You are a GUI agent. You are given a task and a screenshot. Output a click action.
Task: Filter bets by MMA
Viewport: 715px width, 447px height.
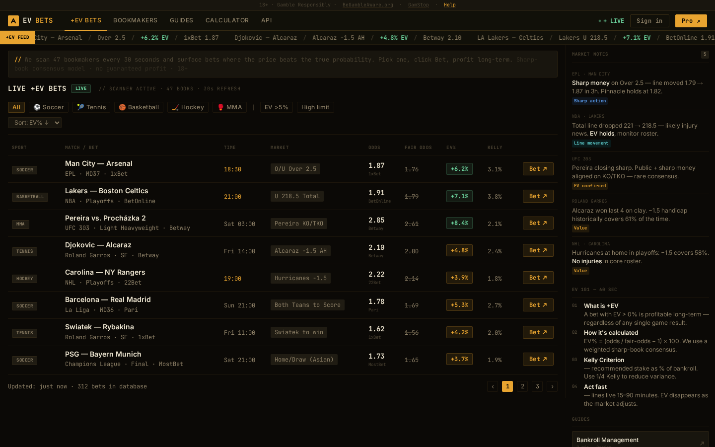pyautogui.click(x=229, y=107)
